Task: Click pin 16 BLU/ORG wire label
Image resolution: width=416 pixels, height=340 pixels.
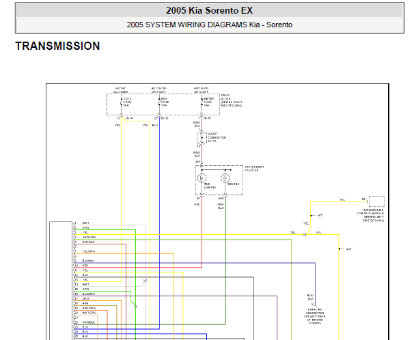Action: pyautogui.click(x=89, y=294)
